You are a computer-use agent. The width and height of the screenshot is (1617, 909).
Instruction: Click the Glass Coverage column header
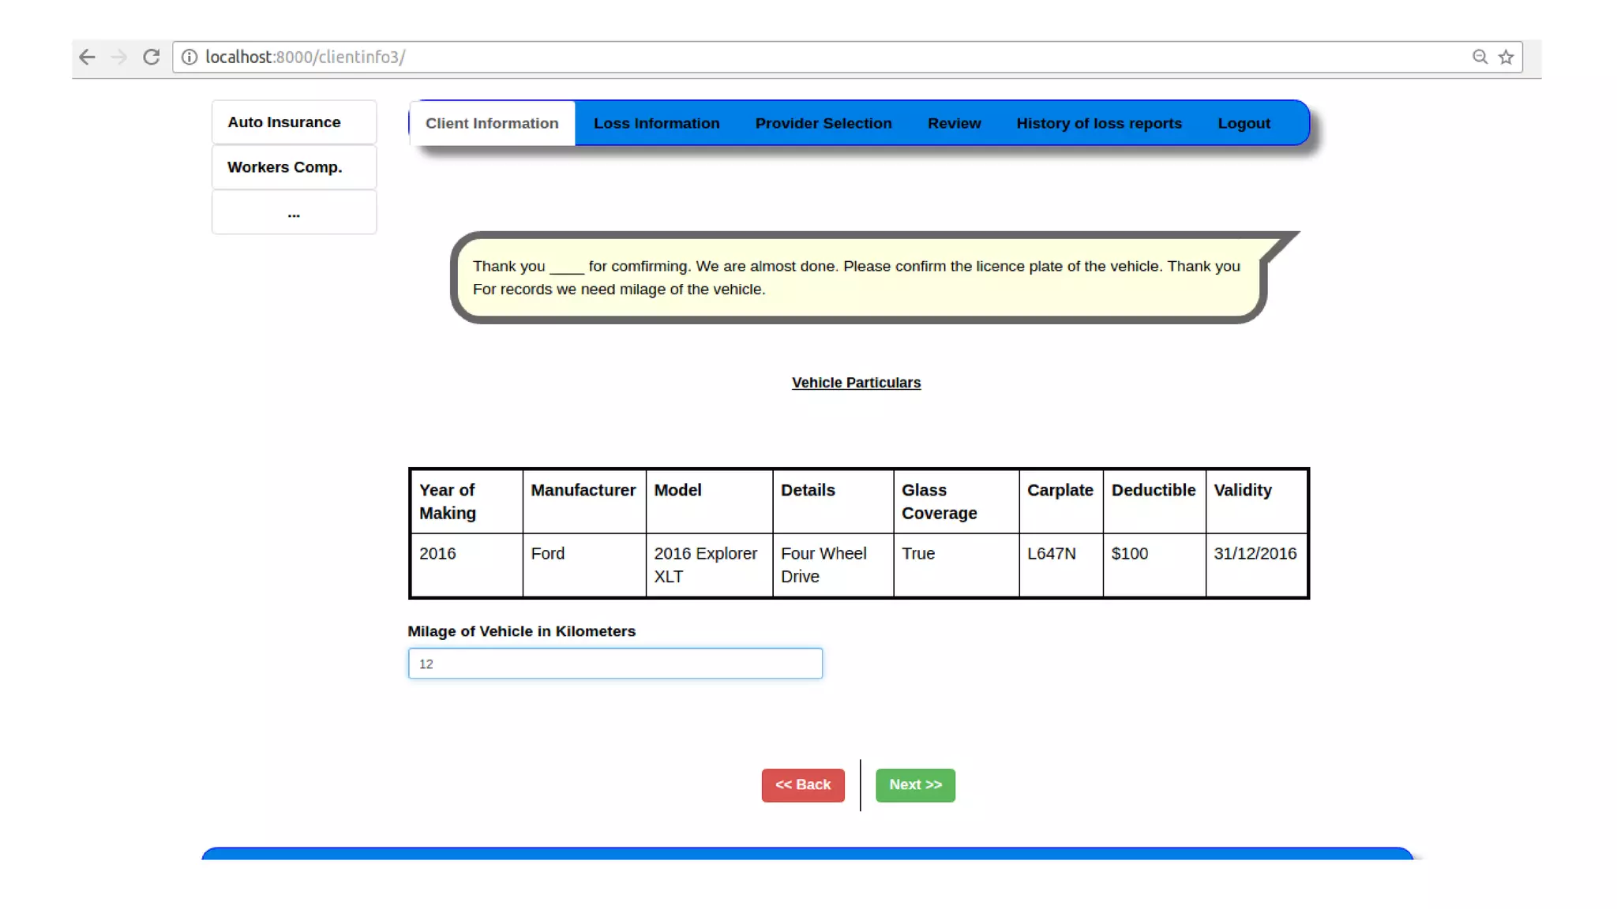[x=955, y=502]
